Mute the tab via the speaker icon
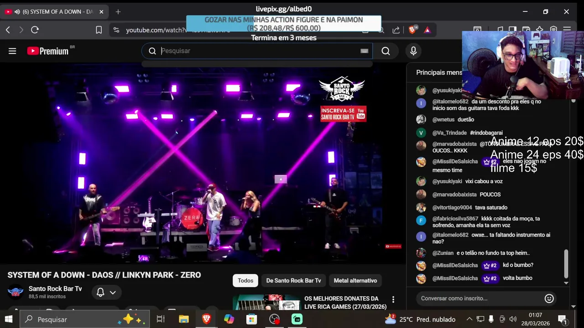This screenshot has width=584, height=328. coord(17,12)
